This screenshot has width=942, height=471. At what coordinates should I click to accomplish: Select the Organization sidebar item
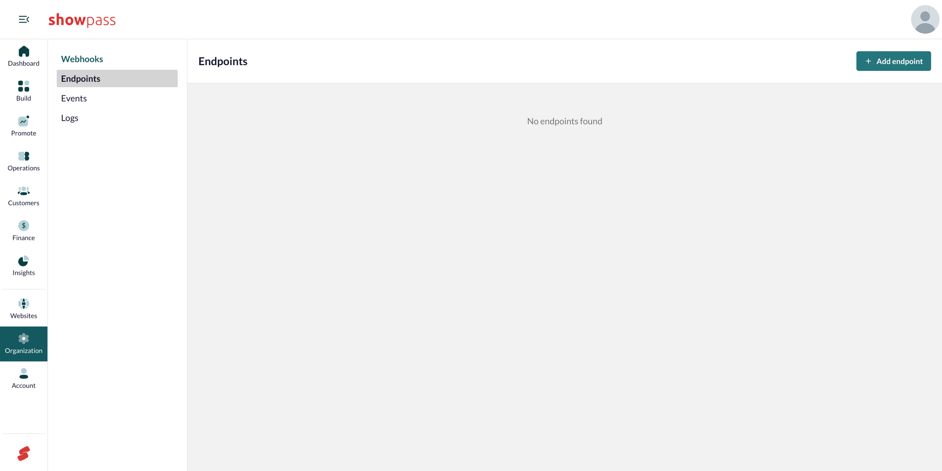tap(24, 344)
